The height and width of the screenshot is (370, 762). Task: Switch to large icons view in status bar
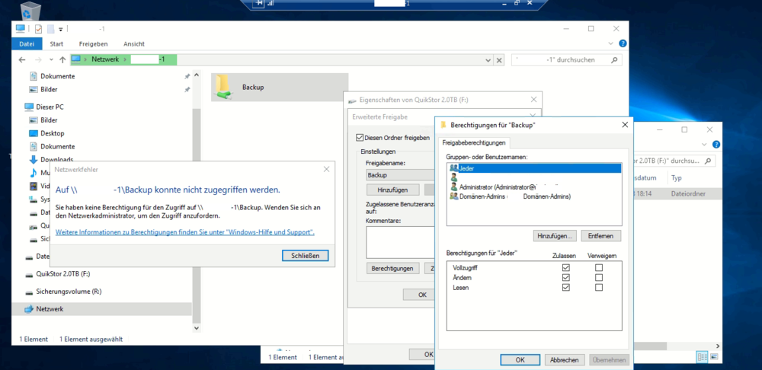click(x=714, y=356)
